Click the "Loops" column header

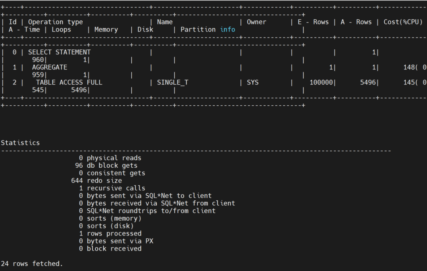click(61, 30)
